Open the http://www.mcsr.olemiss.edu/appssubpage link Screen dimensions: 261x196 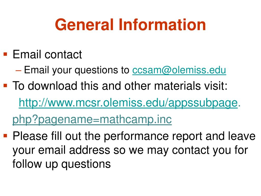[x=128, y=103]
